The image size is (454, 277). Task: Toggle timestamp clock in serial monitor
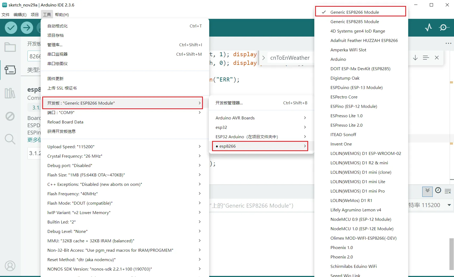pyautogui.click(x=438, y=190)
